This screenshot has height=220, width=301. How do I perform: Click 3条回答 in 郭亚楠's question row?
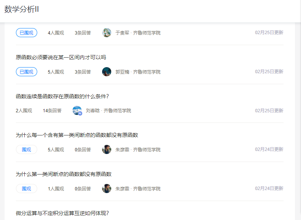click(83, 72)
